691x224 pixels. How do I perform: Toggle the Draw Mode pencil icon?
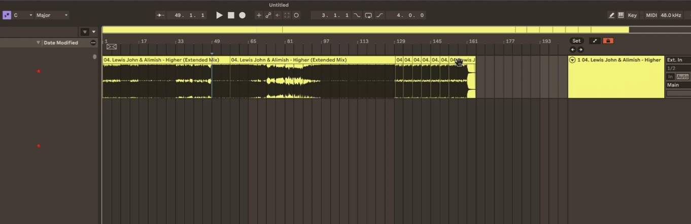[611, 15]
